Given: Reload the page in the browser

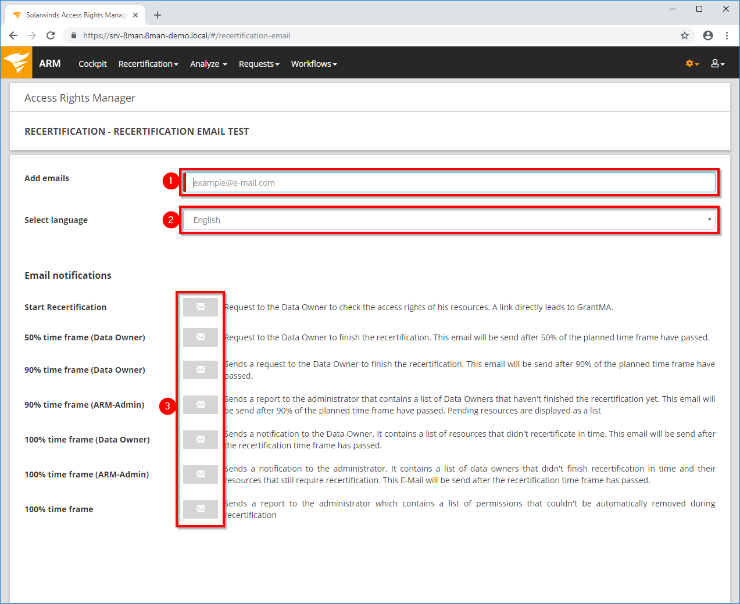Looking at the screenshot, I should pos(51,35).
